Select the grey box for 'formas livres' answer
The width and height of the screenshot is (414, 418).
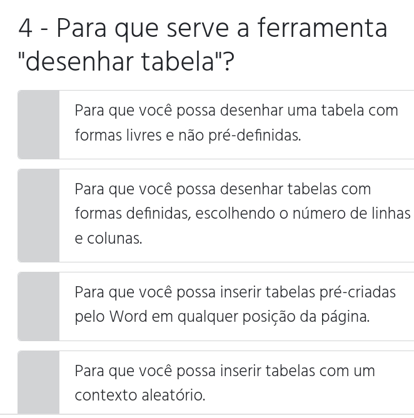point(39,124)
